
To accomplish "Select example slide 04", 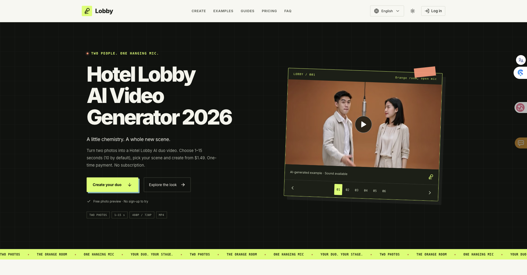I will pyautogui.click(x=366, y=190).
